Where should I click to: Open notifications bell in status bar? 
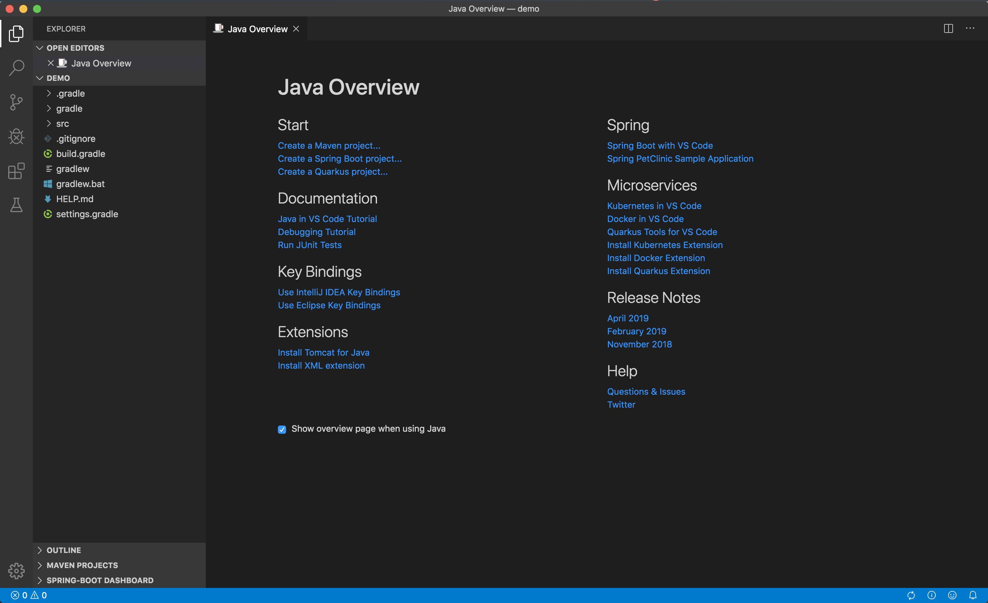[973, 595]
